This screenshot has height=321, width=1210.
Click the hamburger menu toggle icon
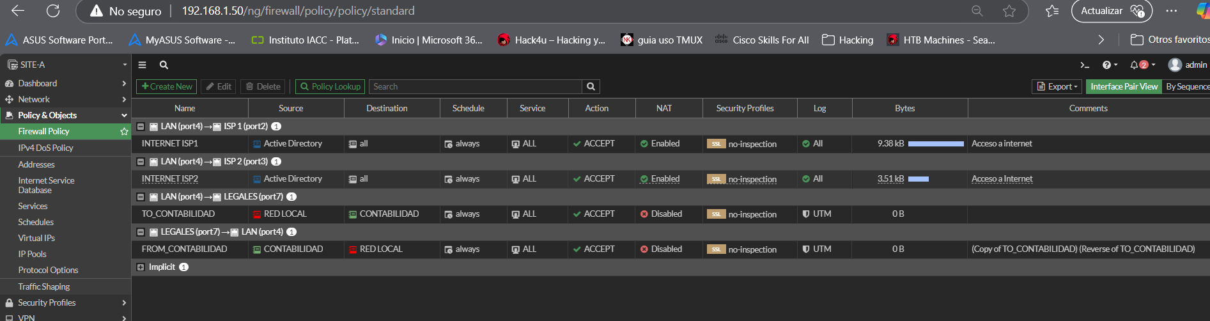[x=142, y=65]
